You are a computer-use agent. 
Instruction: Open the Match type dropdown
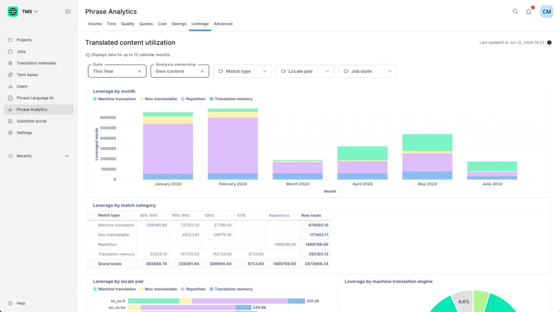242,71
